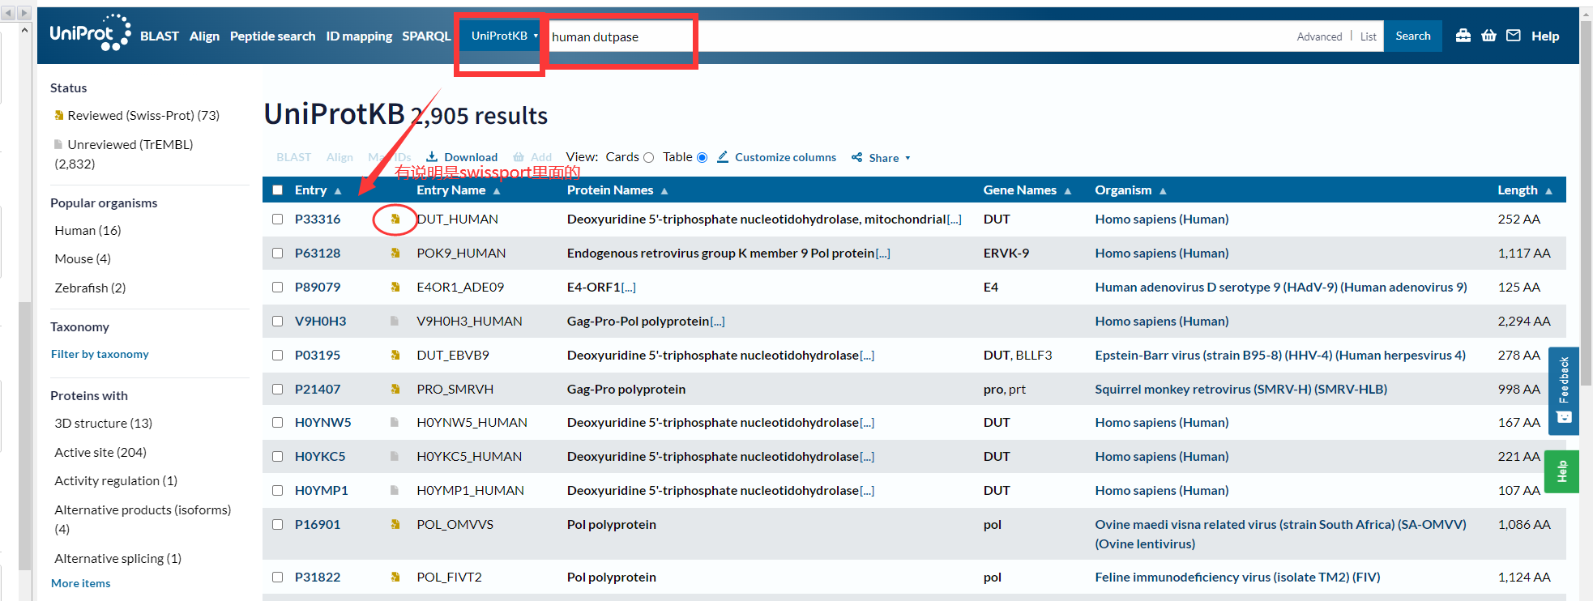Select the Cards view radio button

[648, 157]
